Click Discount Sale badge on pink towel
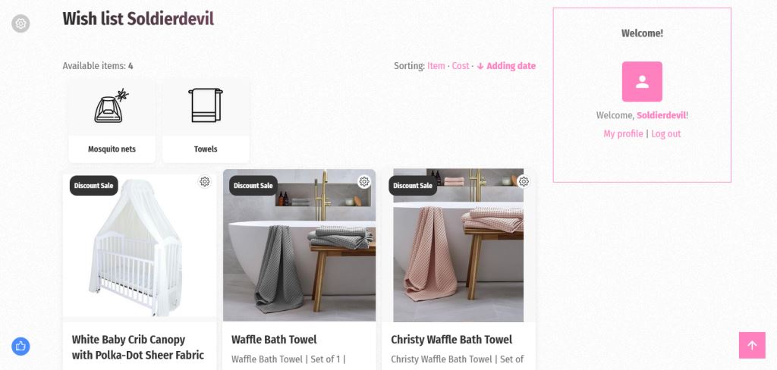Viewport: 777px width, 370px height. (x=413, y=186)
